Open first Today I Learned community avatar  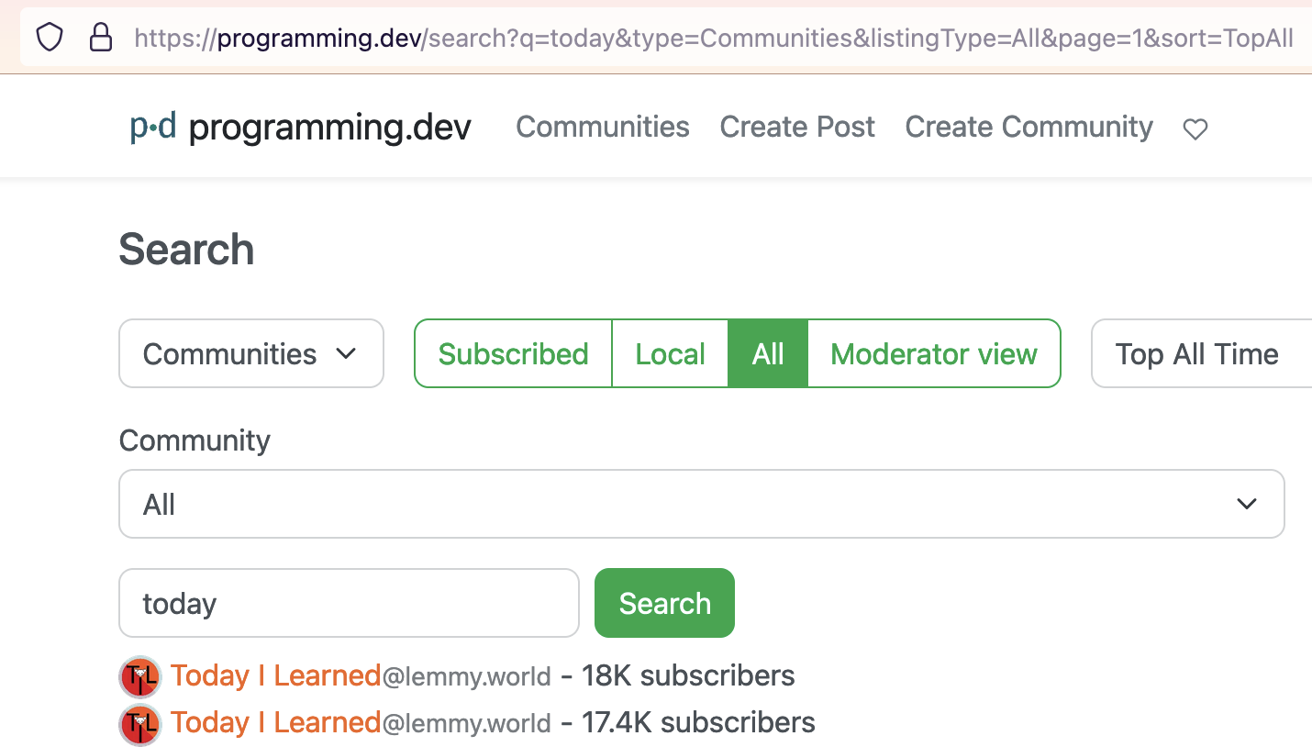pyautogui.click(x=140, y=677)
